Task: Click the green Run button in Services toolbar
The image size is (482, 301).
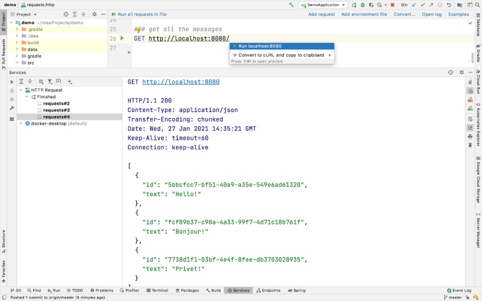Action: [11, 82]
